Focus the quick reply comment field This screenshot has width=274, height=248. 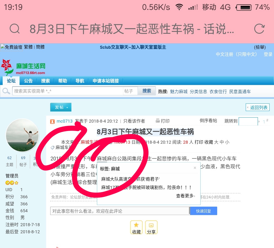point(120,211)
